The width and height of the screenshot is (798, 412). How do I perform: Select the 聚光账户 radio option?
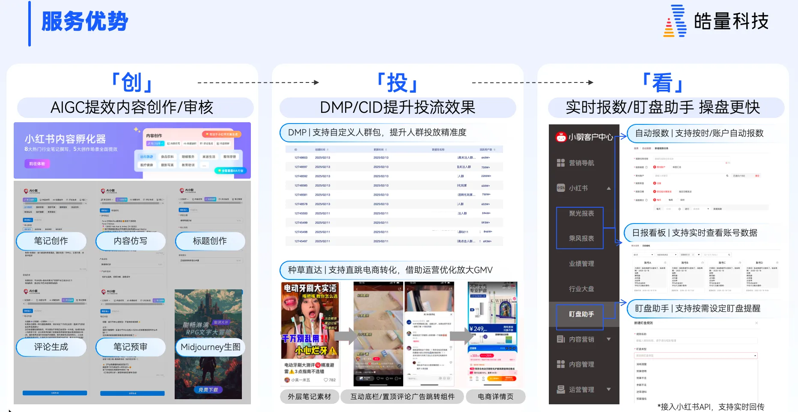tap(655, 167)
